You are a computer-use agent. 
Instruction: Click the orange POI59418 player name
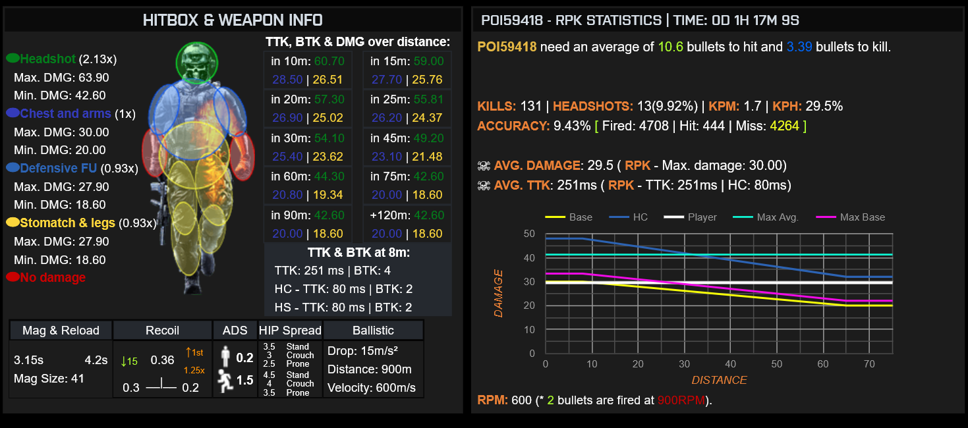(x=508, y=47)
